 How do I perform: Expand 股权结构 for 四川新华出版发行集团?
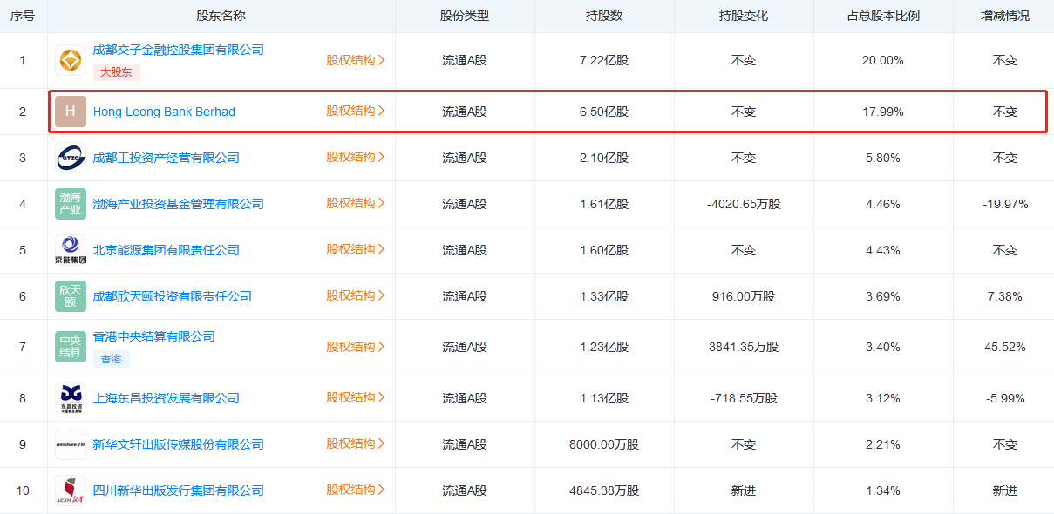356,490
